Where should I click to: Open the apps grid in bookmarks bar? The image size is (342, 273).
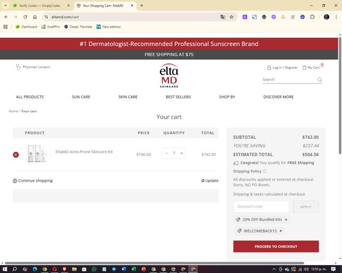pyautogui.click(x=5, y=27)
